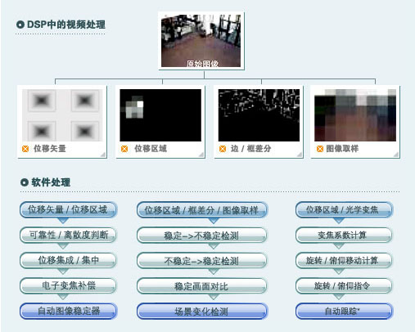Screen dimensions: 415x332
Task: Click the 场景变化检测 button
Action: pyautogui.click(x=202, y=312)
